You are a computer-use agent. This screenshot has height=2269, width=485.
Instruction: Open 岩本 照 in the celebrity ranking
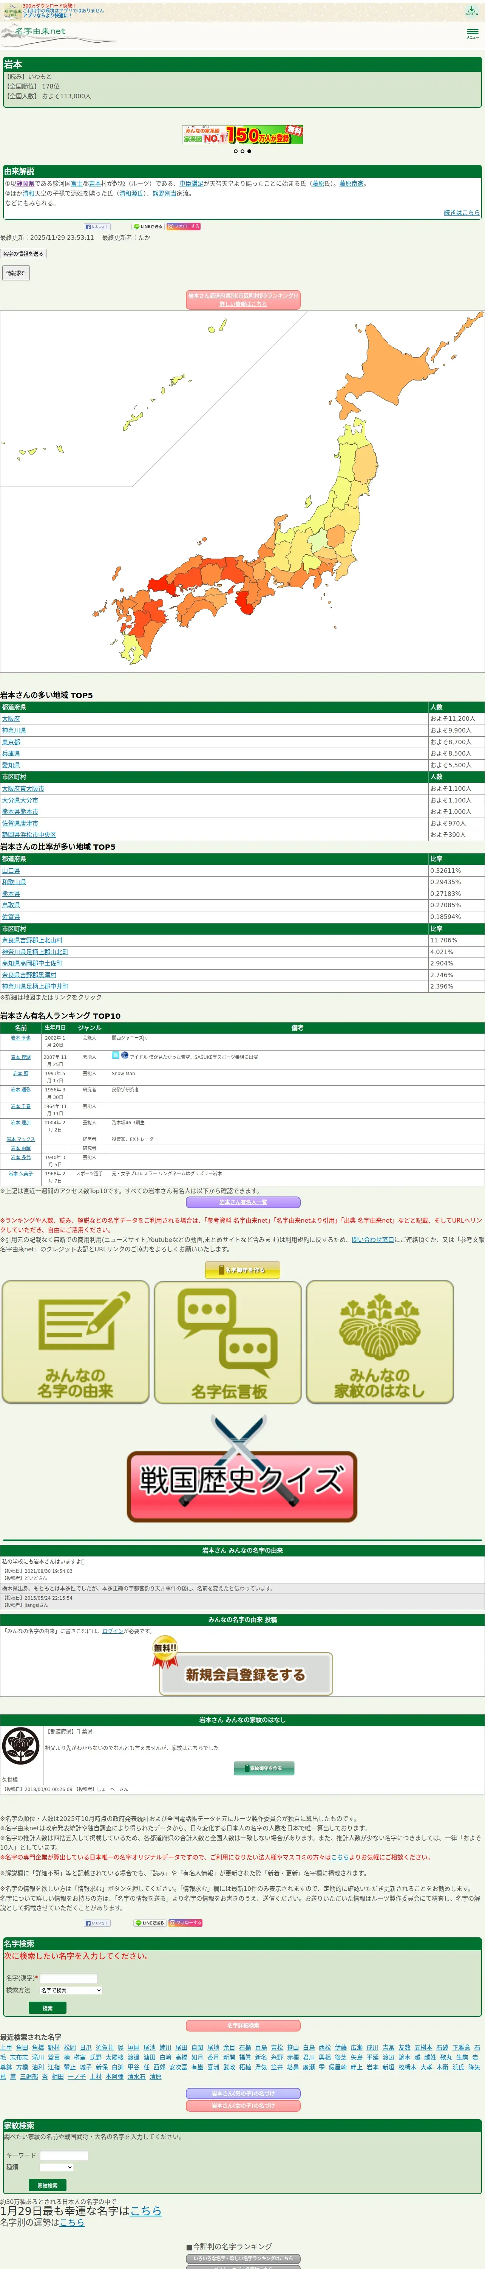click(20, 1074)
